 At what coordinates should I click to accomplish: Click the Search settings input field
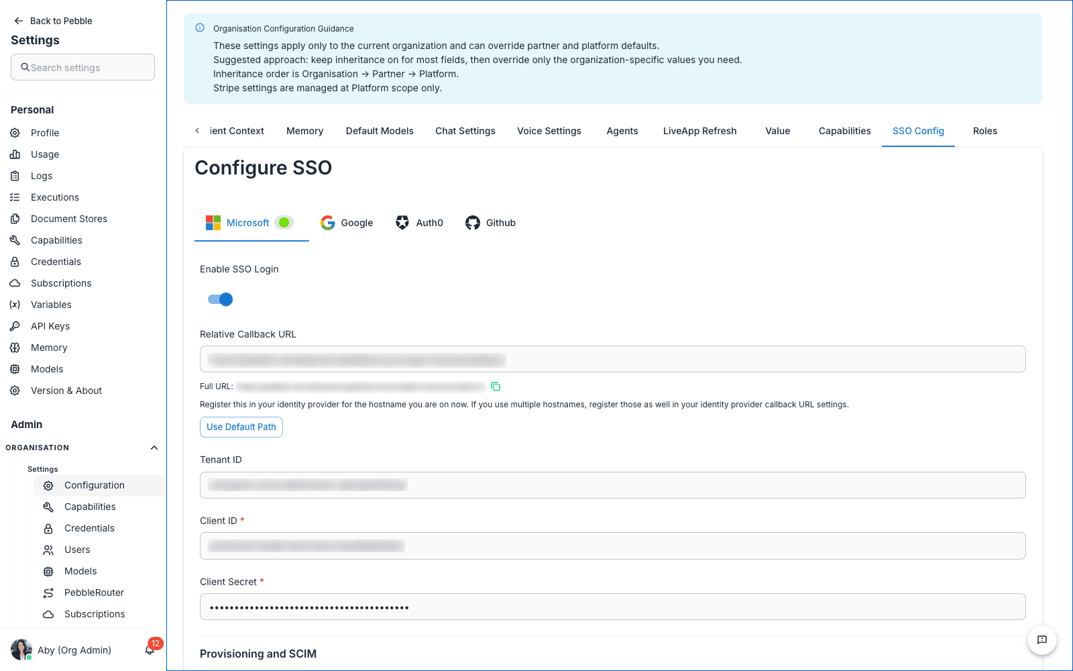pyautogui.click(x=82, y=67)
